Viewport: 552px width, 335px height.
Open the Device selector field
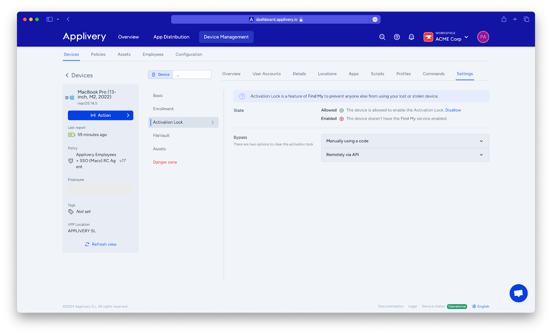(x=180, y=75)
